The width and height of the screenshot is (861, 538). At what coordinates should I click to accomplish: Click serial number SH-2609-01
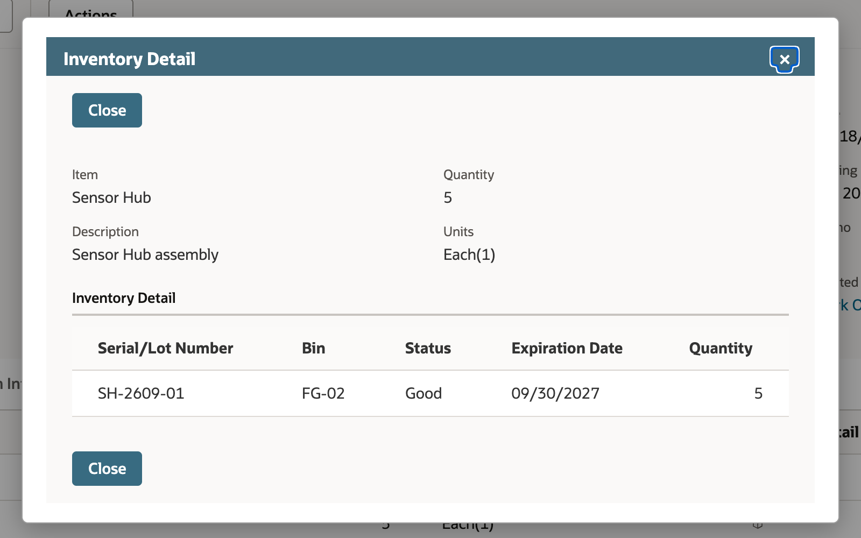click(141, 393)
